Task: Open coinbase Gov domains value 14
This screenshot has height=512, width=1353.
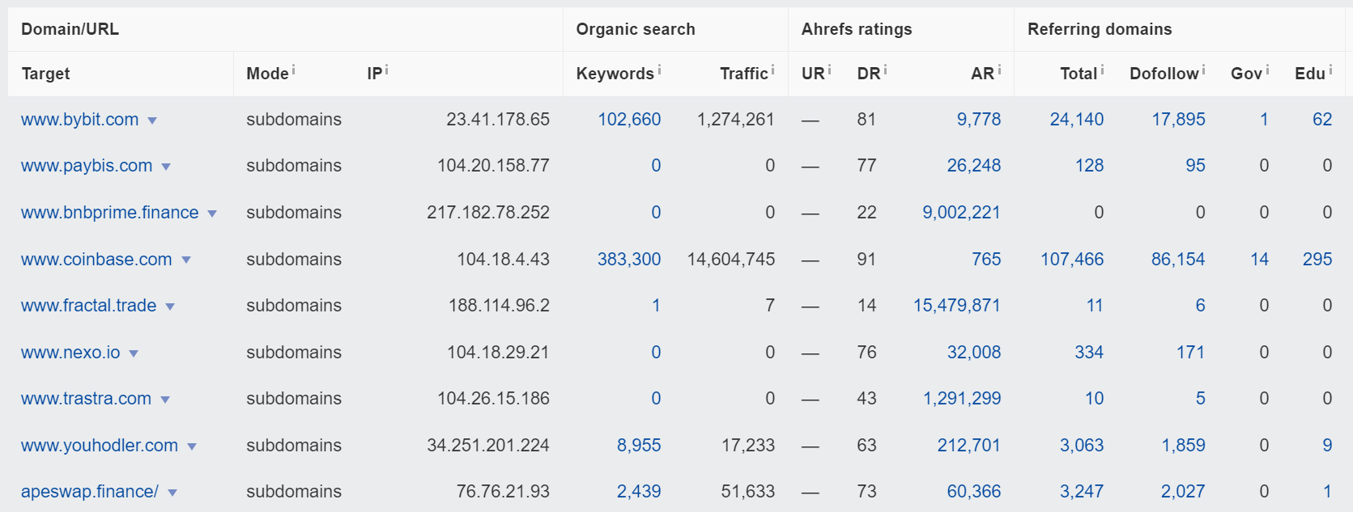Action: pos(1259,260)
